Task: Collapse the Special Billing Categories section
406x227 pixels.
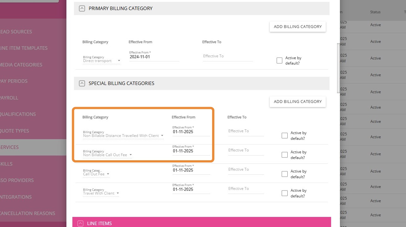Action: click(x=82, y=83)
